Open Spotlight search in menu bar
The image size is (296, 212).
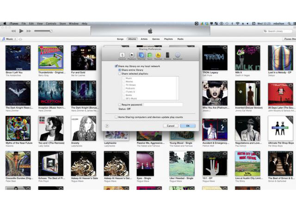coord(289,24)
